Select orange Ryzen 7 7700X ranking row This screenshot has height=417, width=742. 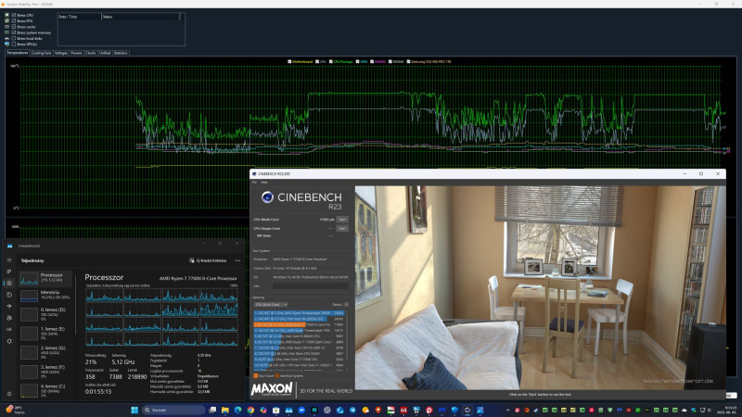[x=299, y=325]
